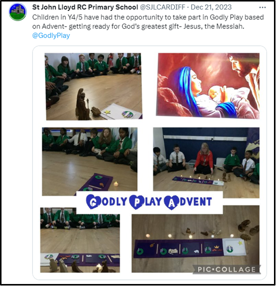Click the heart-shaped G in Godly
The height and width of the screenshot is (286, 277).
point(93,202)
